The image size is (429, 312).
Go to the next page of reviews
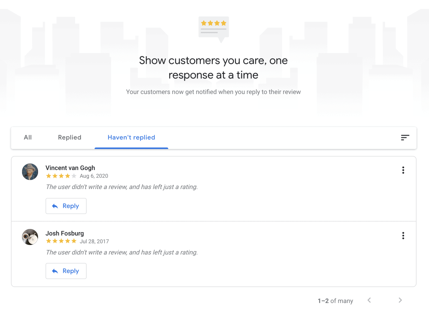[x=400, y=300]
